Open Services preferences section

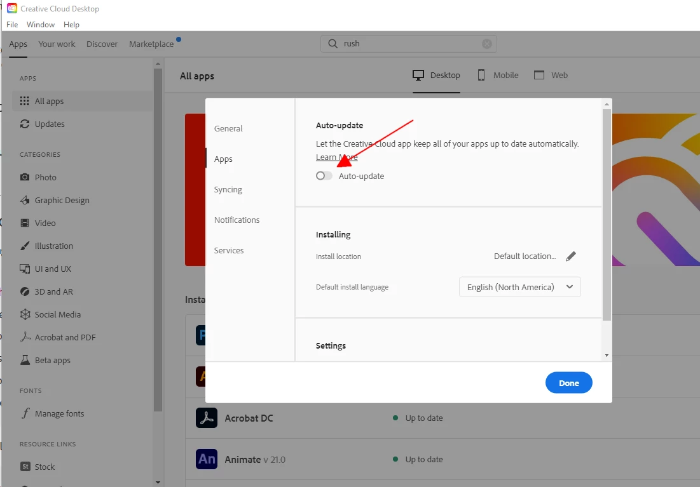point(229,250)
